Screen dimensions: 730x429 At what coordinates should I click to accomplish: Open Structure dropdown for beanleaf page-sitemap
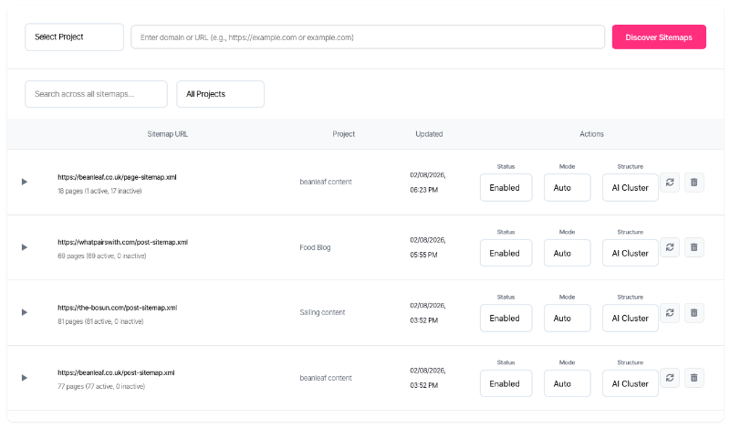[x=630, y=188]
